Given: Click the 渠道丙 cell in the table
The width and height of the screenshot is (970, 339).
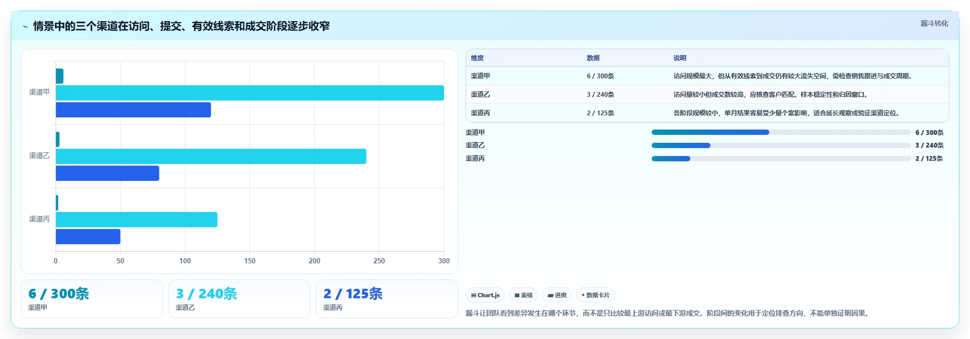Looking at the screenshot, I should pyautogui.click(x=480, y=113).
